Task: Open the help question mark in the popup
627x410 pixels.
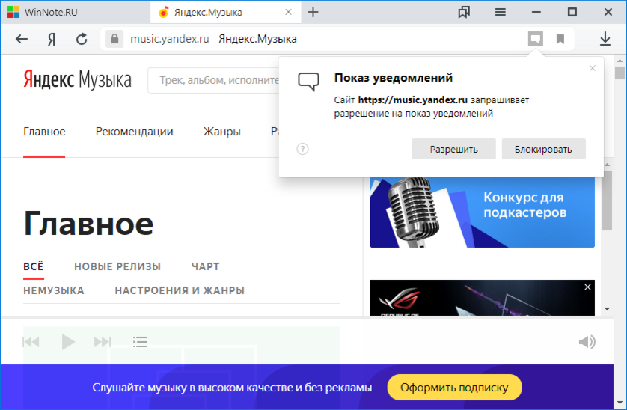Action: click(x=302, y=149)
